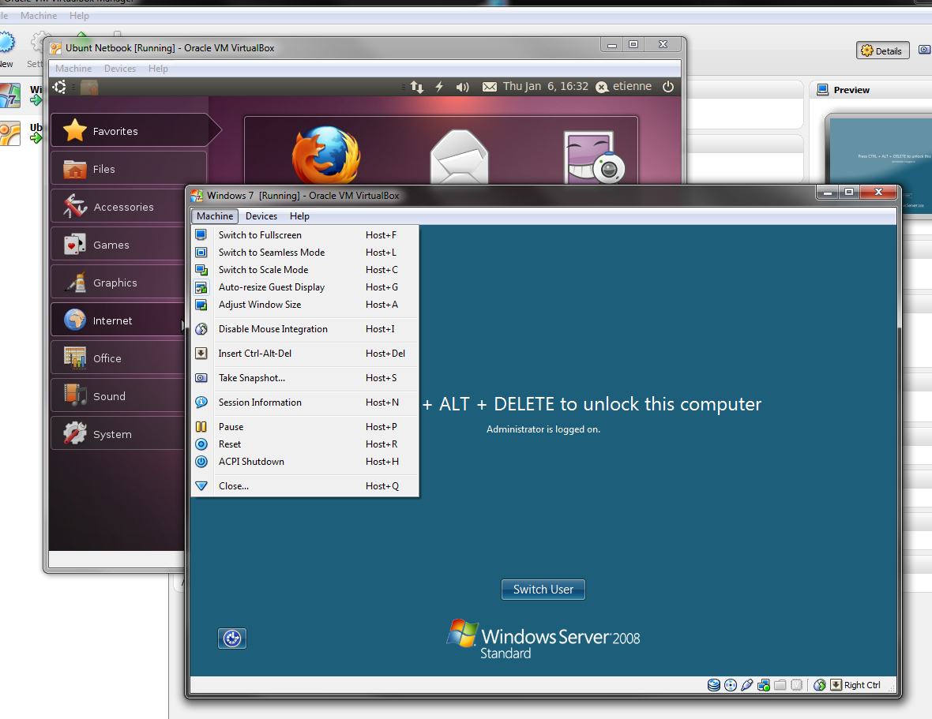
Task: Select the Windows 7 VM icon in Manager list
Action: [10, 95]
